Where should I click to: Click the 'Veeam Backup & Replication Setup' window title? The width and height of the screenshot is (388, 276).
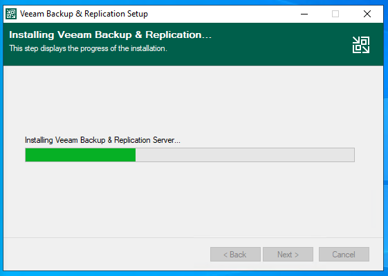coord(84,14)
